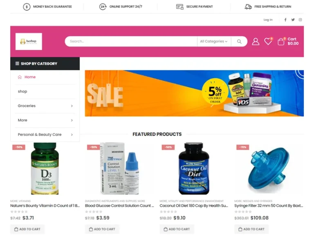This screenshot has width=314, height=235.
Task: Click the Log In link
Action: point(268,20)
